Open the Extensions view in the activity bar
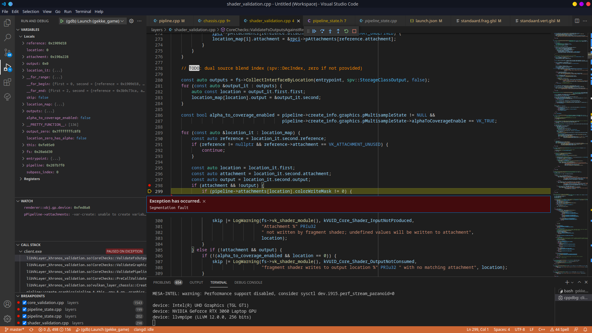 7,82
